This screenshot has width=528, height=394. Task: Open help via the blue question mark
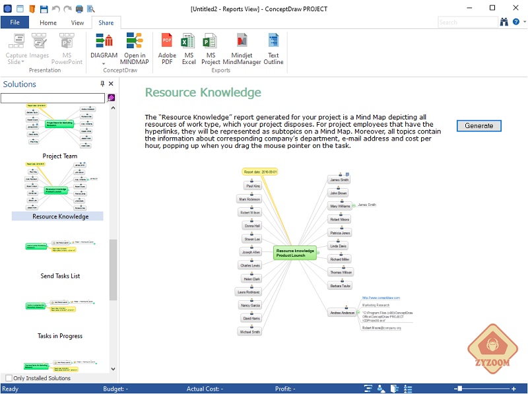pyautogui.click(x=515, y=22)
